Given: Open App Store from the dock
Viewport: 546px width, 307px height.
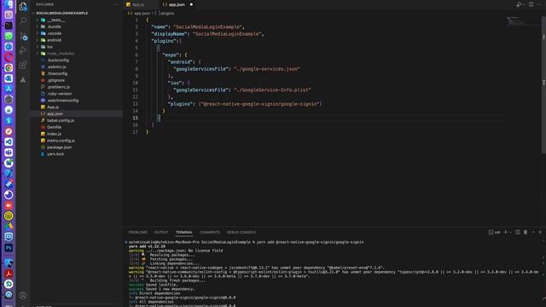Looking at the screenshot, I should point(9,89).
